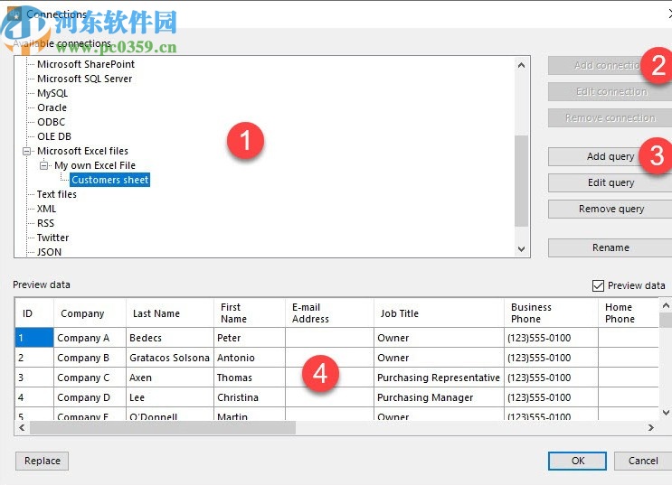Select Purchasing Manager job title cell
672x485 pixels.
[x=439, y=397]
